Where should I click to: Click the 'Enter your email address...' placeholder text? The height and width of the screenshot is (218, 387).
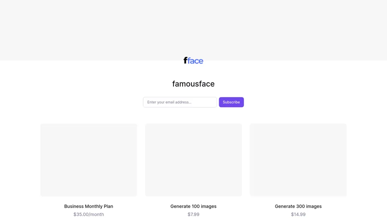click(x=169, y=102)
